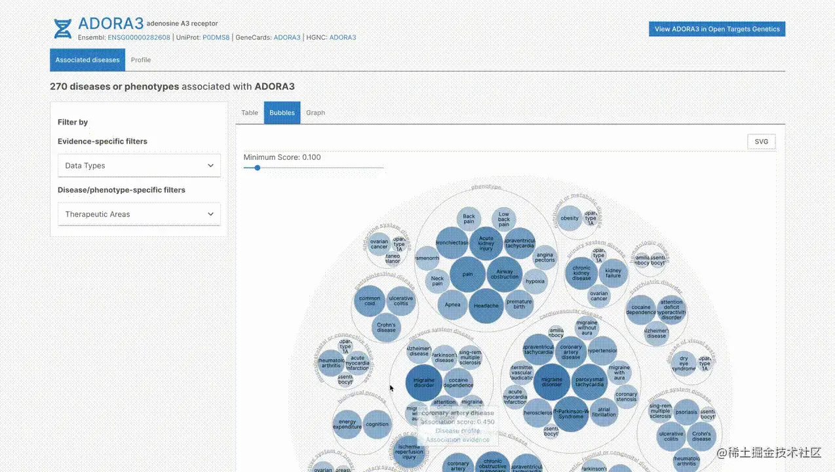Switch to the Profile tab
835x472 pixels.
(x=141, y=60)
